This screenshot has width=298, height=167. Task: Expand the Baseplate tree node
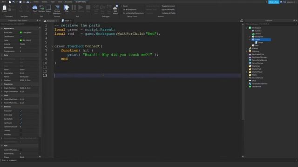click(x=250, y=37)
